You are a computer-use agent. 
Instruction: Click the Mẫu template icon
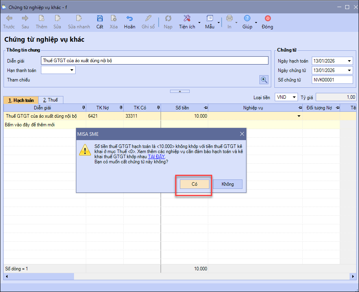click(x=209, y=18)
